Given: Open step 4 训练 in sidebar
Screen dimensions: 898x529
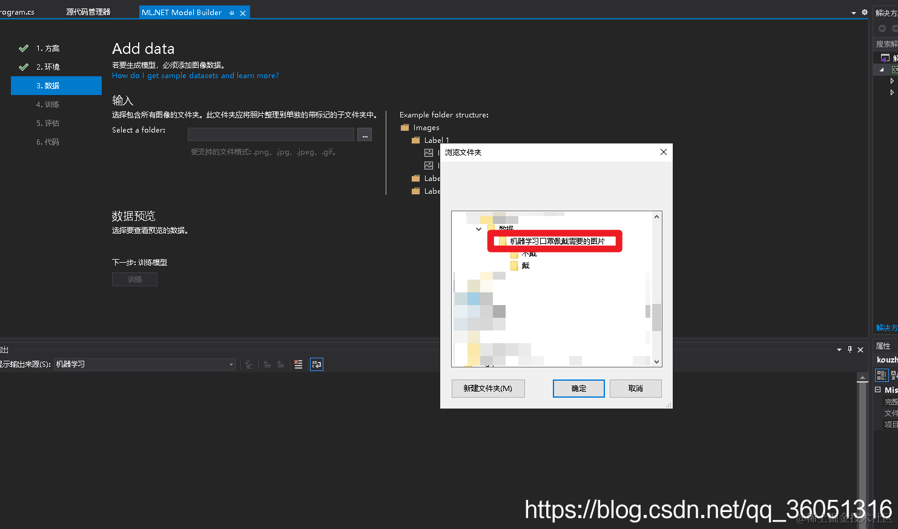Looking at the screenshot, I should (x=47, y=105).
